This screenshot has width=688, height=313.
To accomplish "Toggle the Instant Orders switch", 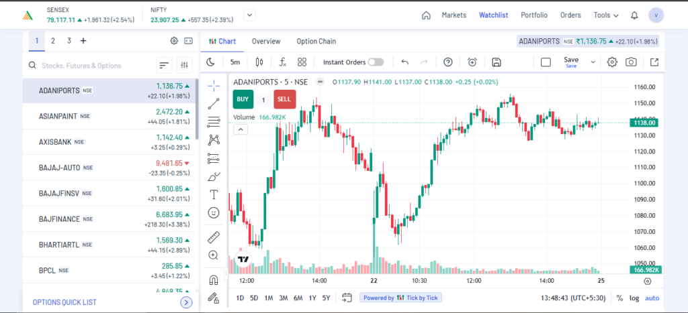I will pyautogui.click(x=376, y=62).
